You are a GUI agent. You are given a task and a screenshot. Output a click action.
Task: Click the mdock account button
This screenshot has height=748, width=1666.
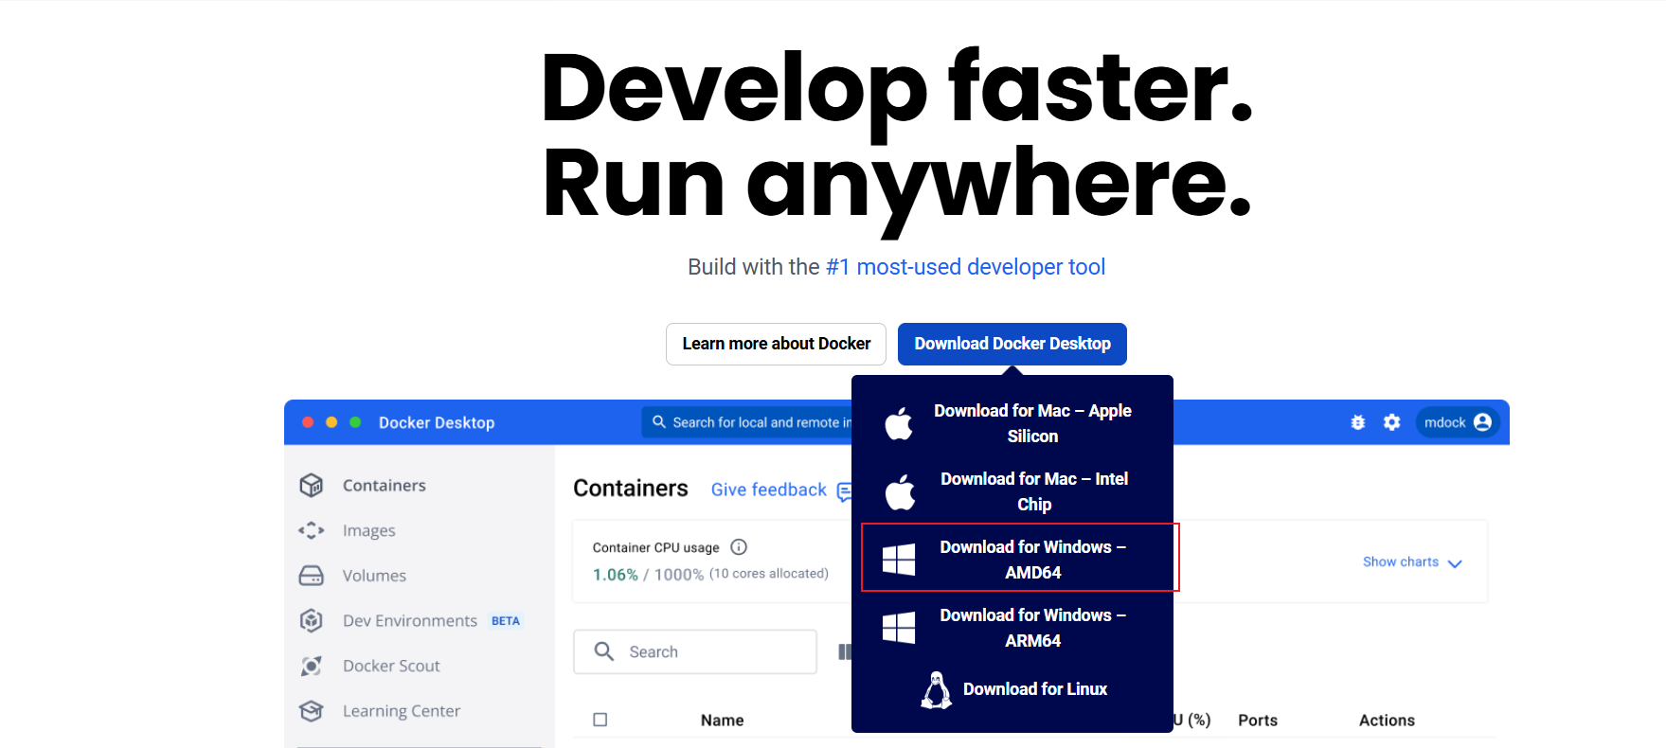1458,422
